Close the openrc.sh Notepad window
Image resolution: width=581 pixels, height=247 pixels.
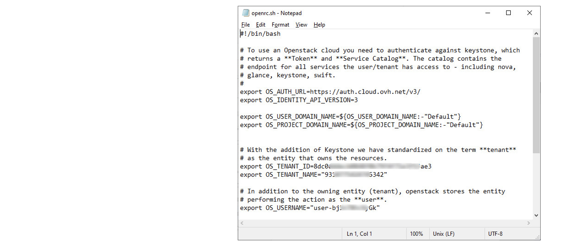click(x=529, y=13)
